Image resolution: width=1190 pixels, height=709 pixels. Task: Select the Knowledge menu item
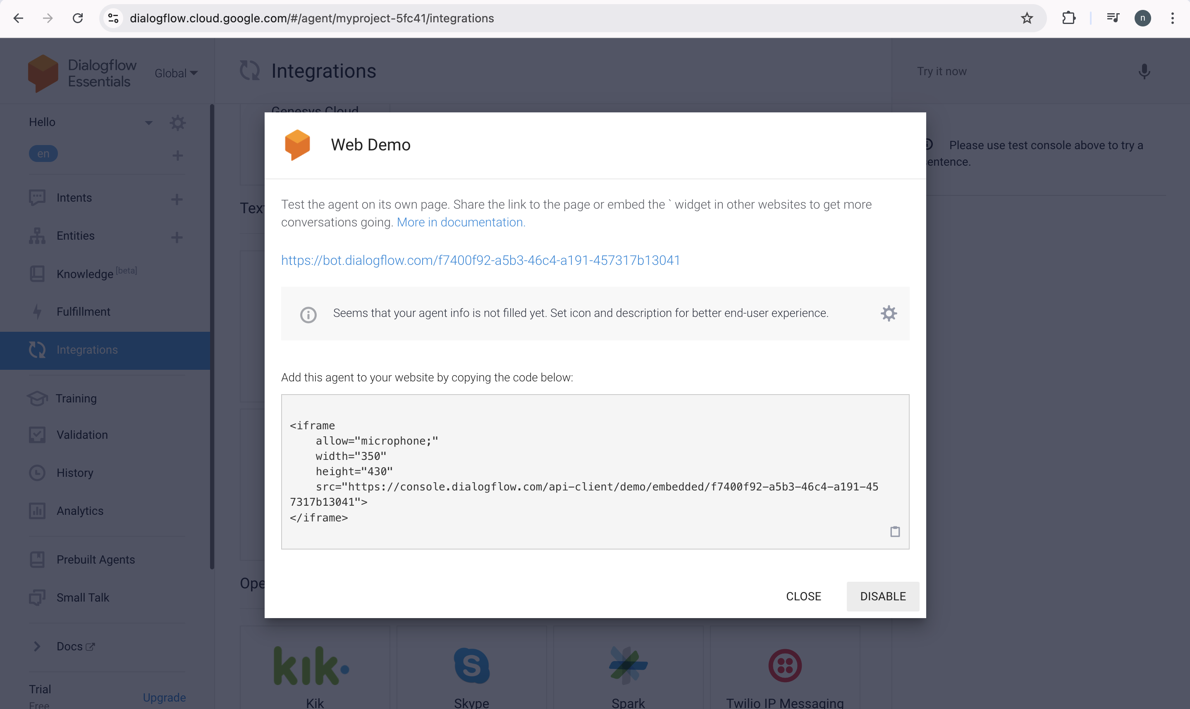85,273
